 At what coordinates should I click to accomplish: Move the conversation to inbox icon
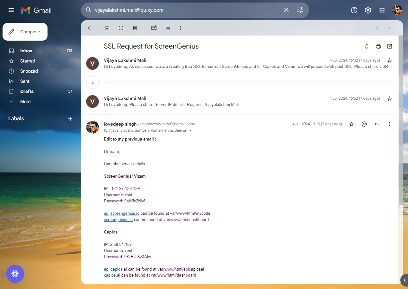tap(168, 28)
